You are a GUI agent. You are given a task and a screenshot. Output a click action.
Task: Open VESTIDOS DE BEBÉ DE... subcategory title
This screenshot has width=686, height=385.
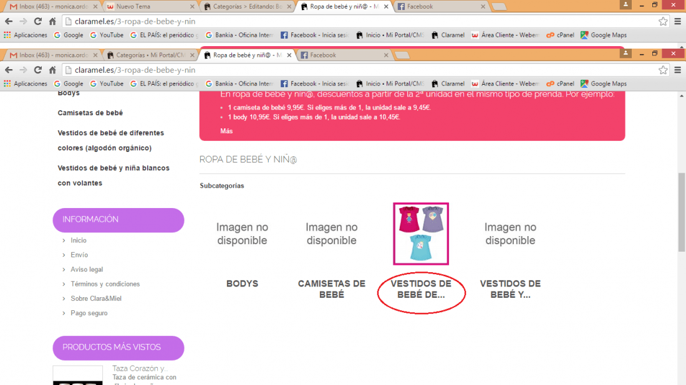point(421,289)
